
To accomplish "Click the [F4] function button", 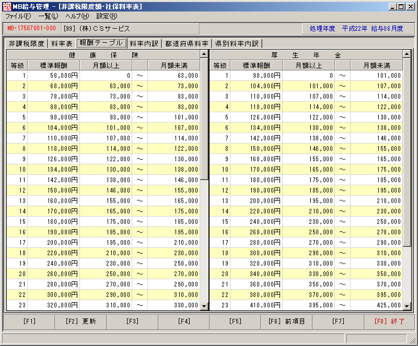I will 184,321.
